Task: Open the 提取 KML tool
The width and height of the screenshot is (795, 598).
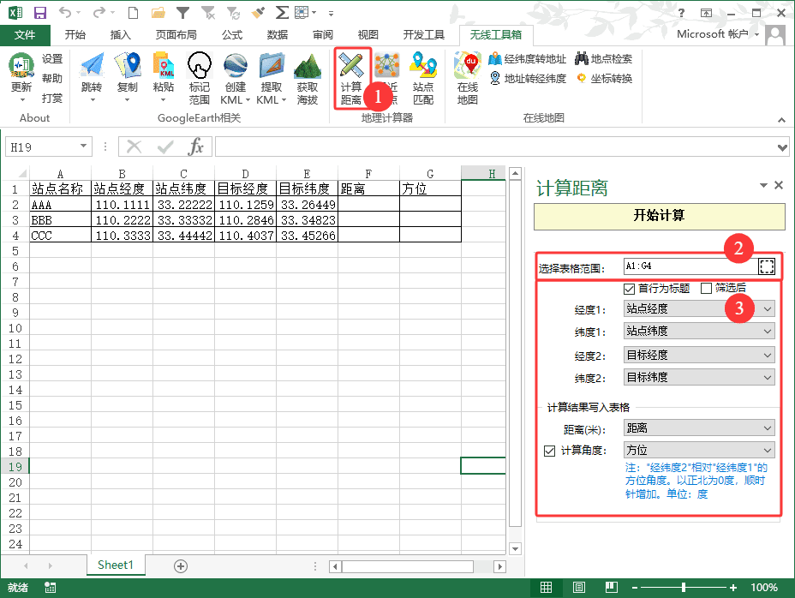Action: tap(272, 78)
